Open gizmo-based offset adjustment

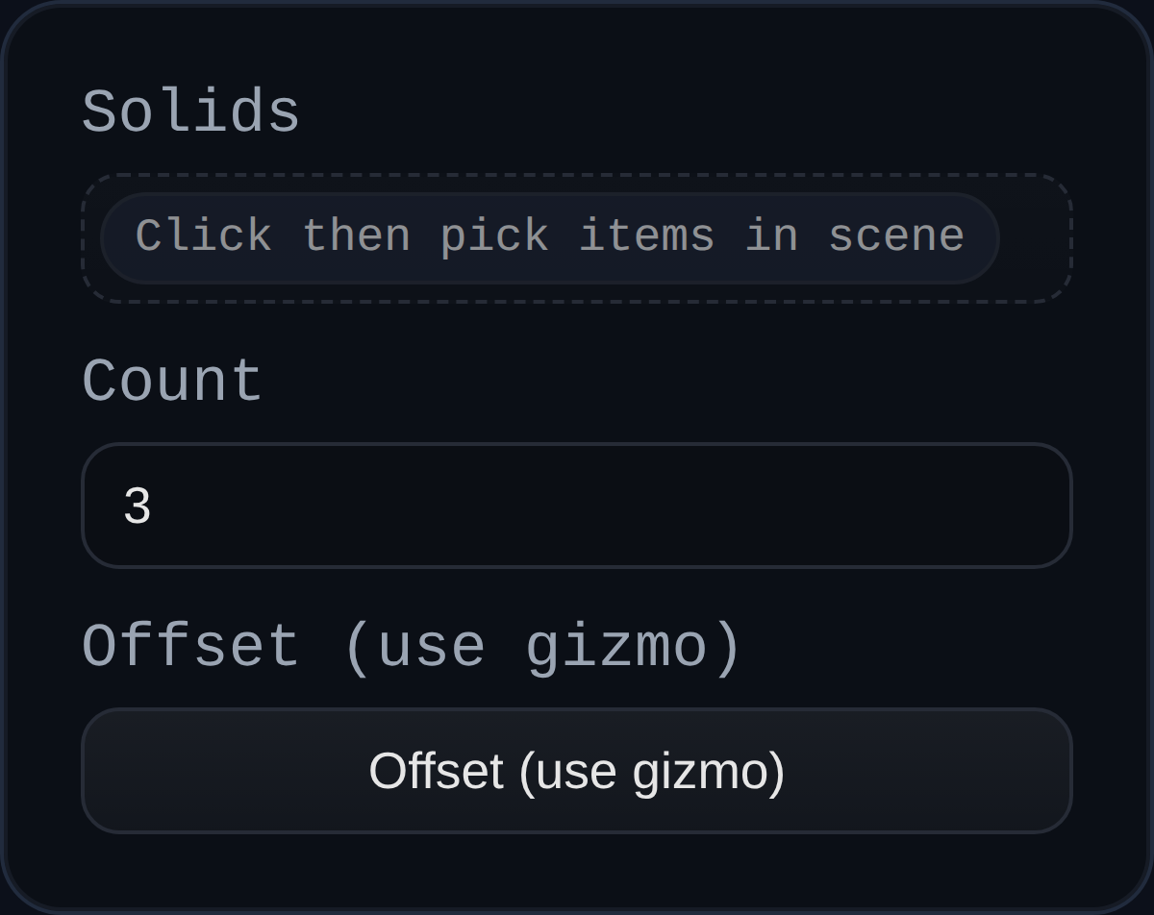577,770
